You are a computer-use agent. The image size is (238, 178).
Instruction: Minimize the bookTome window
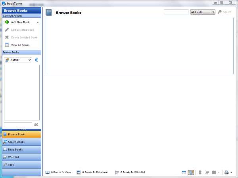tap(215, 2)
